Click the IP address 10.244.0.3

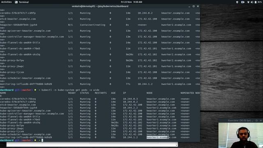130,99
